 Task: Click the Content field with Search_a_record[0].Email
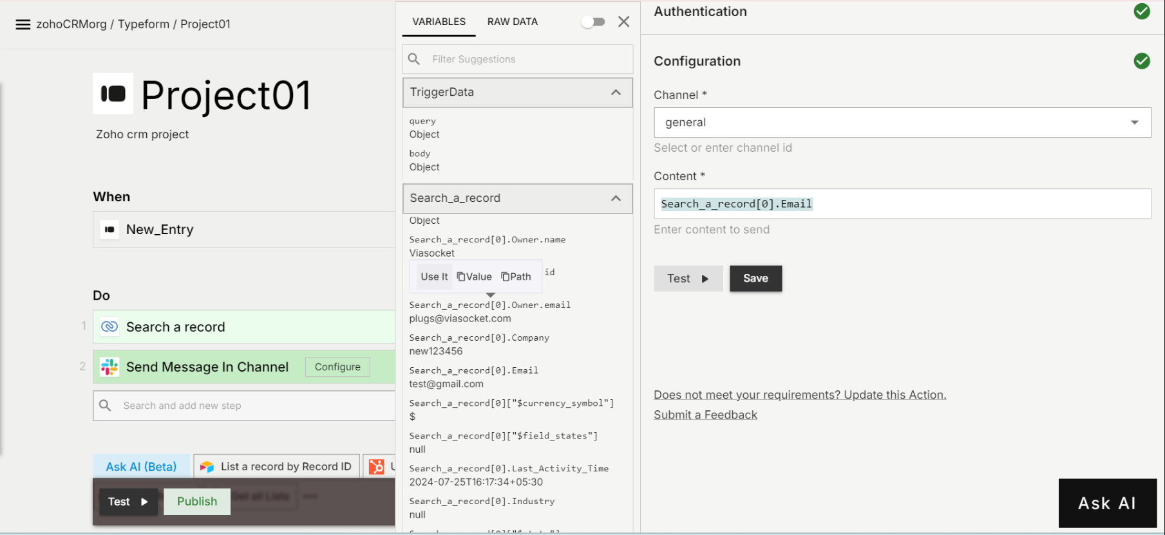click(x=902, y=204)
